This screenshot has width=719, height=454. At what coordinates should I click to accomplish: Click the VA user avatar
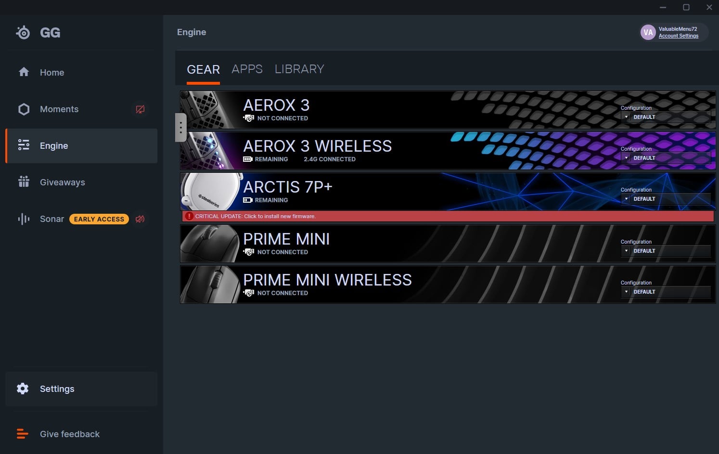tap(648, 32)
